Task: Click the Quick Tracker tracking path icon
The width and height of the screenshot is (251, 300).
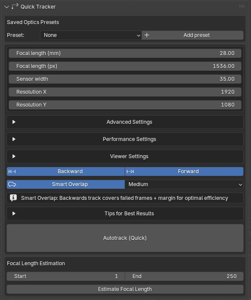Action: click(x=15, y=6)
